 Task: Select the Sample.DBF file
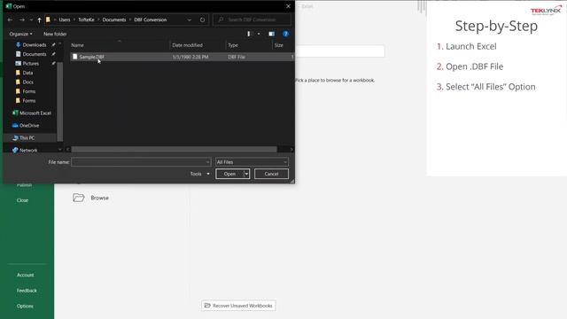click(182, 57)
